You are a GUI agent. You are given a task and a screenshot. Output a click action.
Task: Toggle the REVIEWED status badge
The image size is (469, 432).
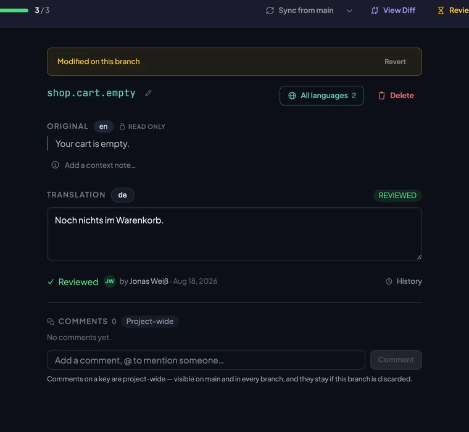[x=397, y=196]
